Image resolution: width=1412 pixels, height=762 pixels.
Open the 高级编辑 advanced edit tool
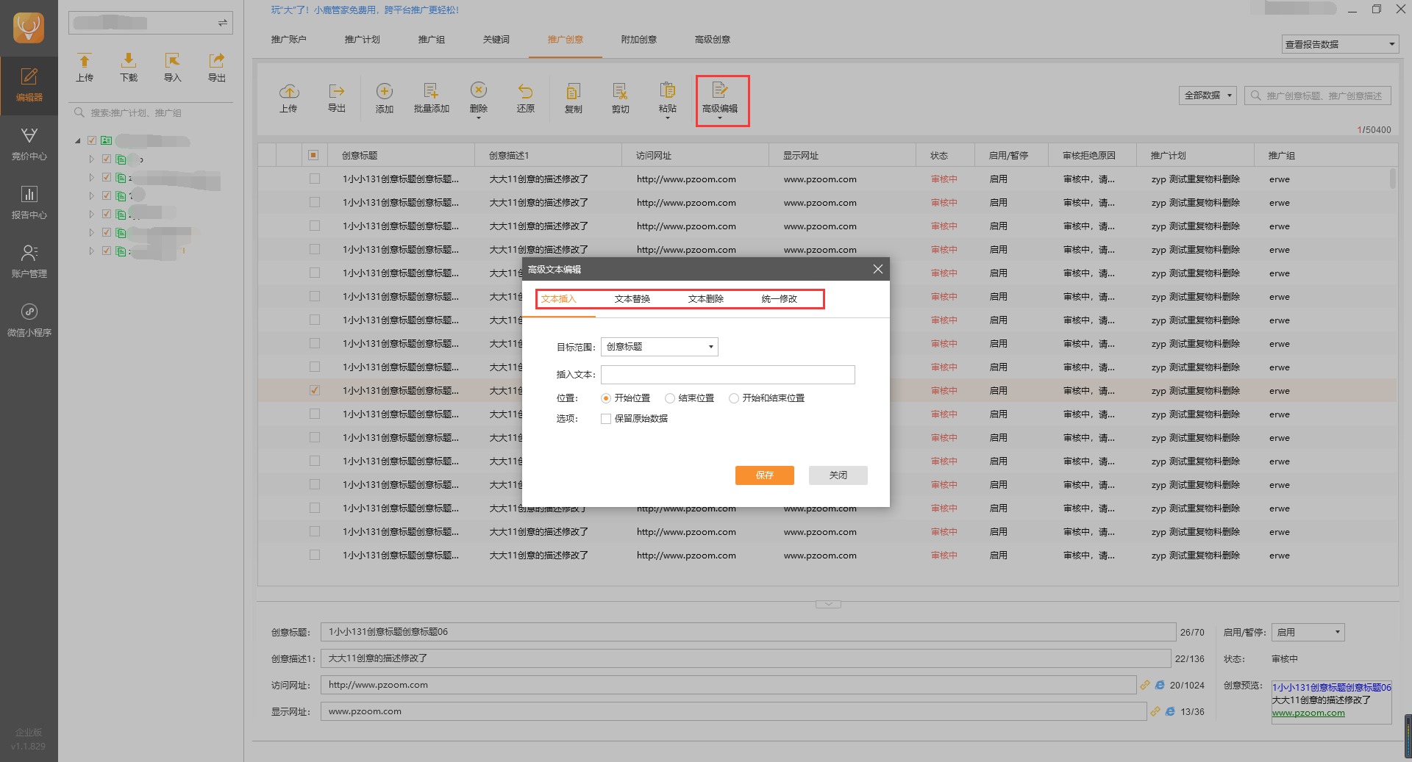click(x=721, y=100)
